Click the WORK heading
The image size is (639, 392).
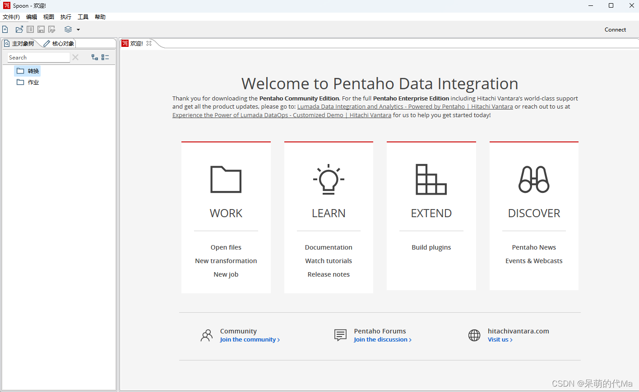(226, 213)
